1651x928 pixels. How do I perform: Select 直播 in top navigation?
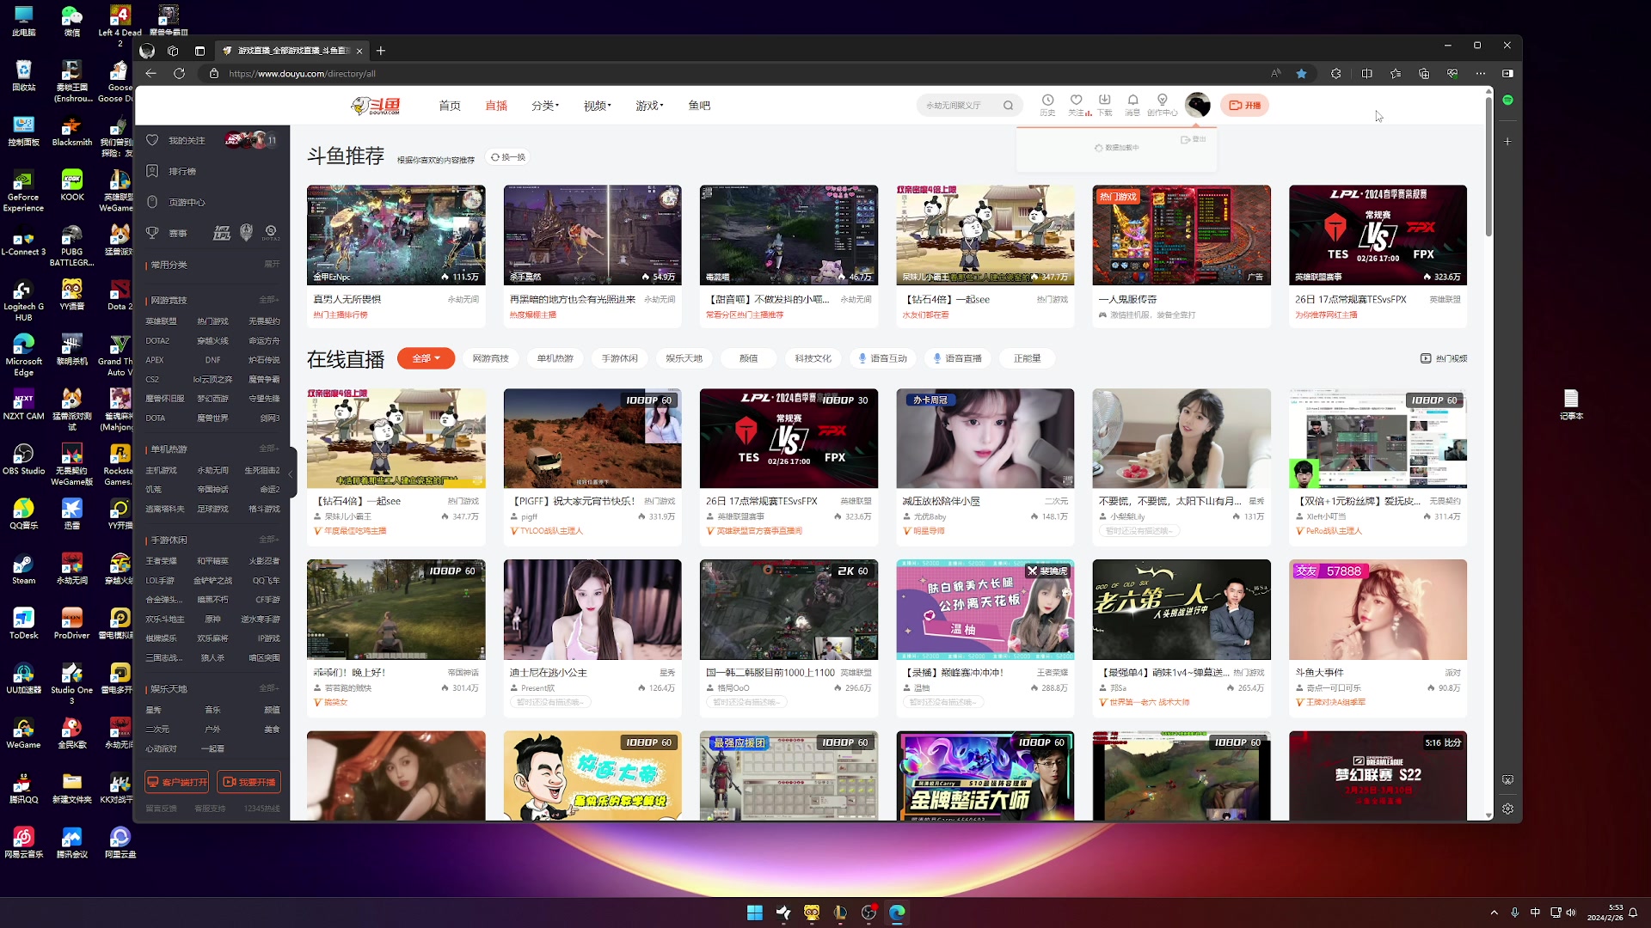tap(496, 106)
